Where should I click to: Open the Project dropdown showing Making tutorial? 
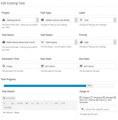point(20,20)
